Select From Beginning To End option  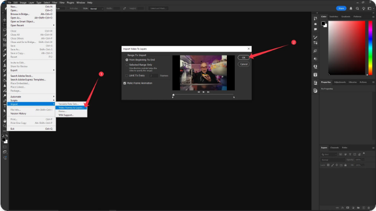pos(127,59)
